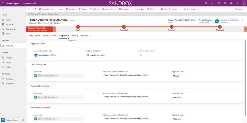Click the Delete command in the toolbar
This screenshot has width=247, height=123.
[83, 9]
